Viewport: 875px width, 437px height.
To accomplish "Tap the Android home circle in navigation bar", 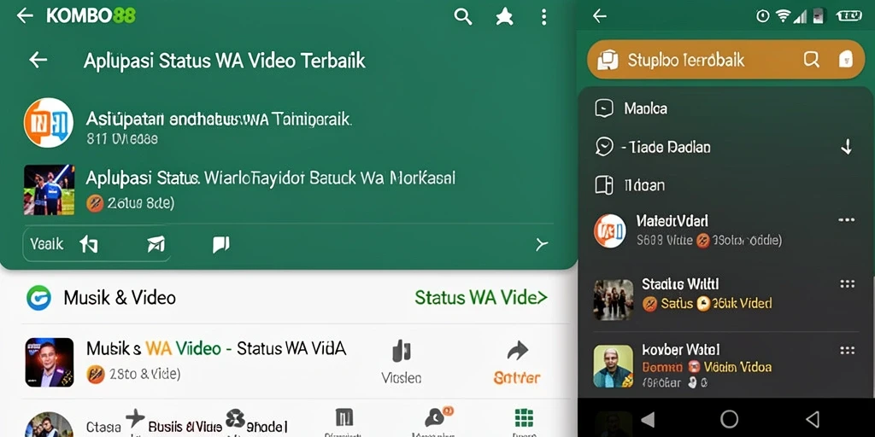I will (730, 418).
